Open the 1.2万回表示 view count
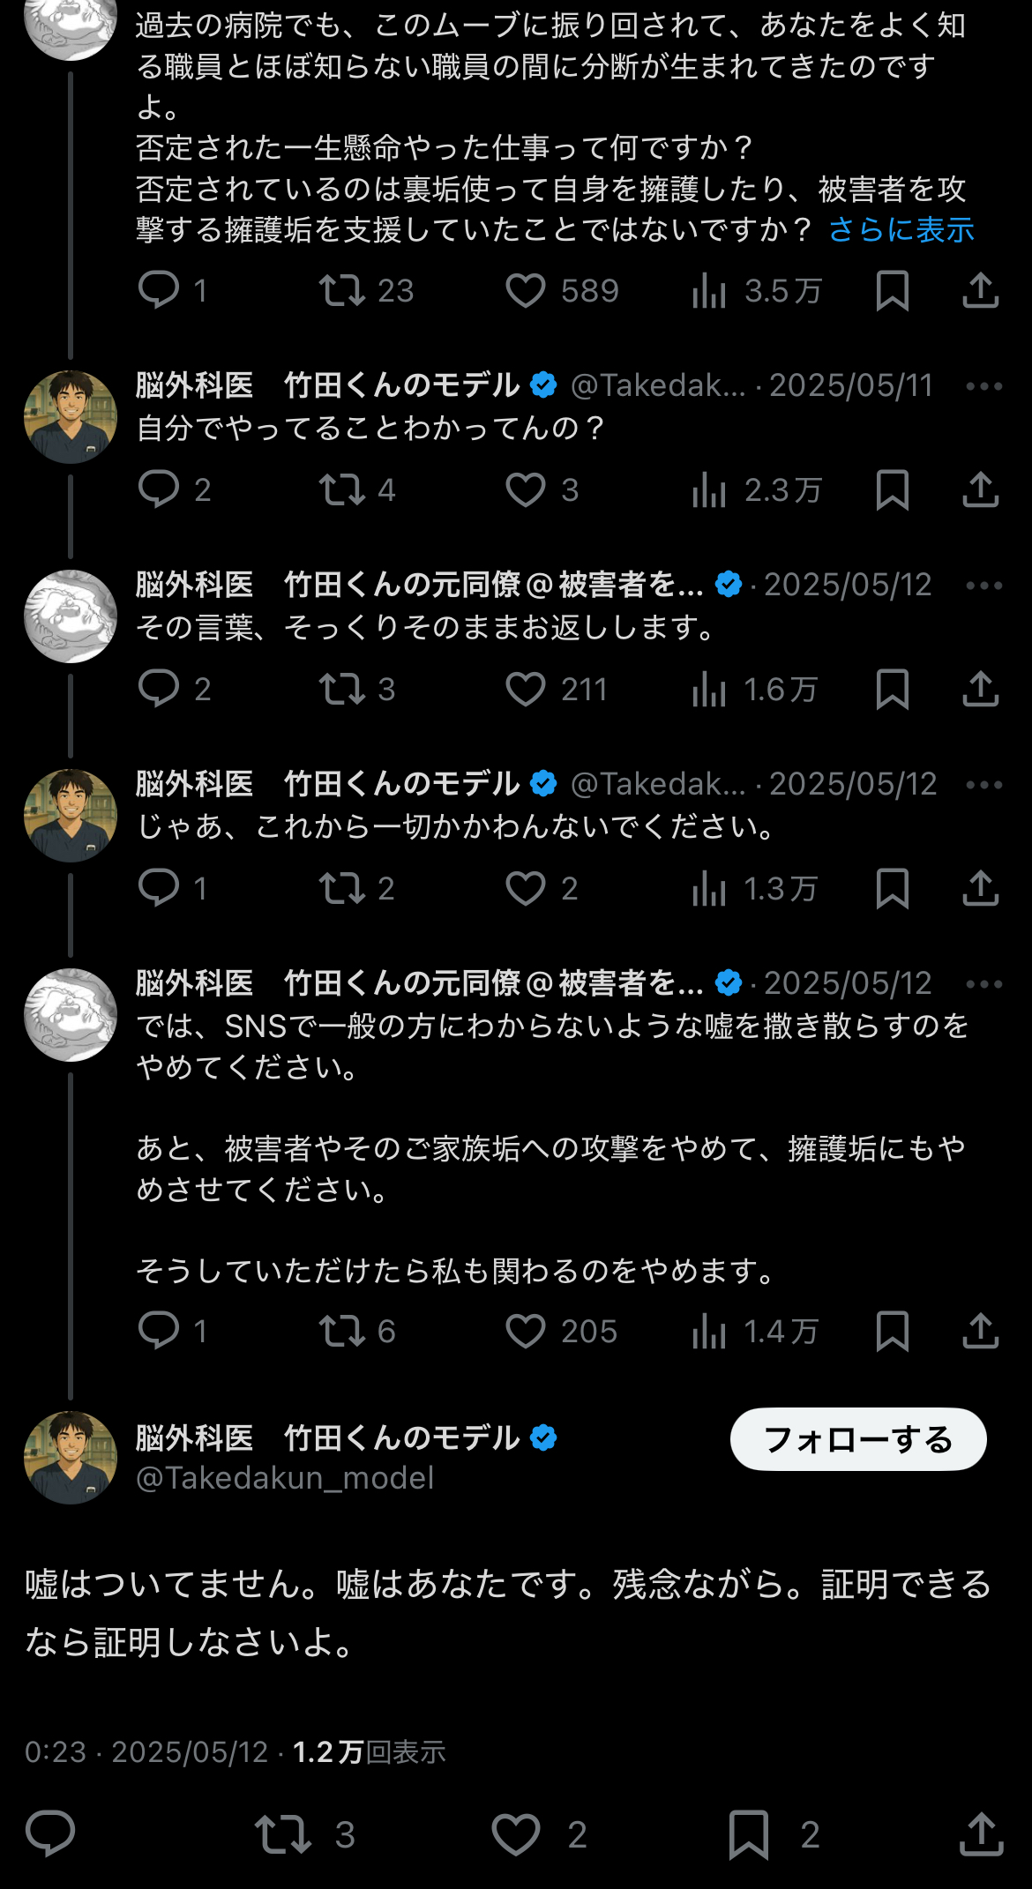Image resolution: width=1032 pixels, height=1889 pixels. [x=369, y=1751]
